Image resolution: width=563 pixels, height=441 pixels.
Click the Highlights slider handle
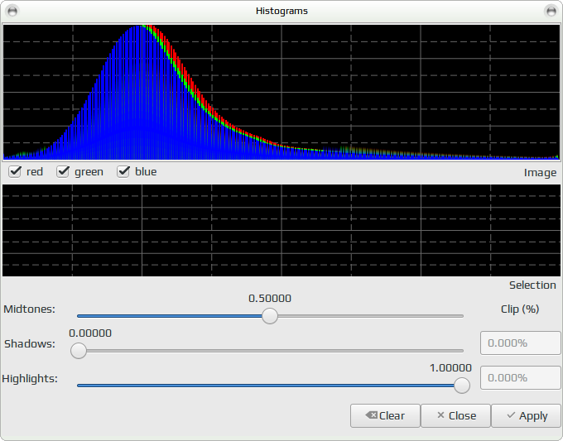462,386
